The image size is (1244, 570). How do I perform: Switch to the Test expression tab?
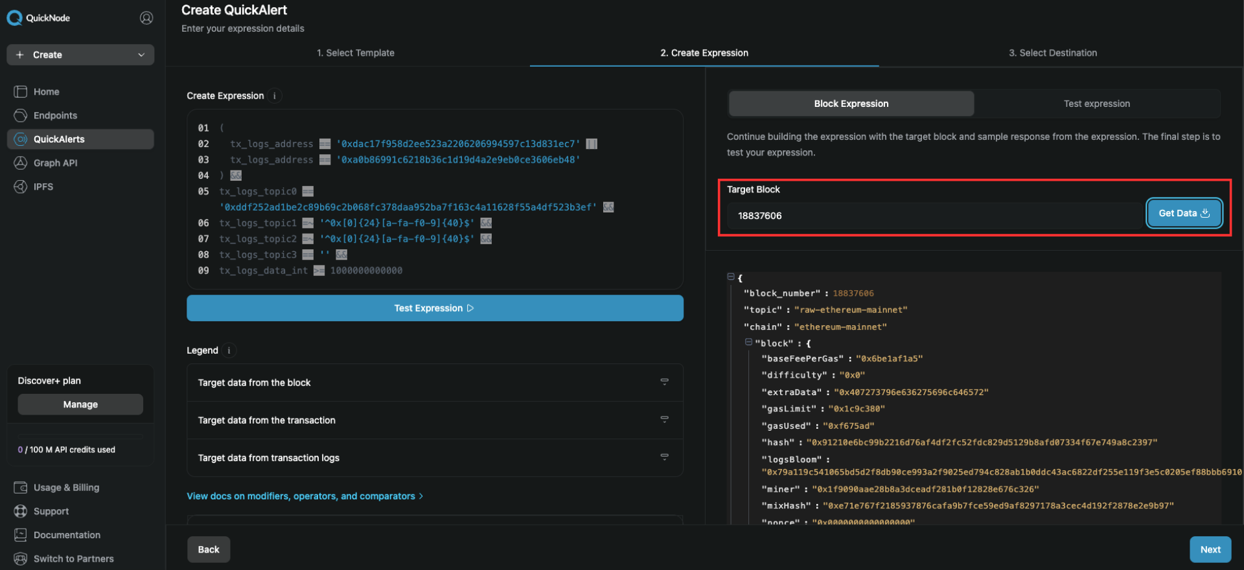point(1097,104)
